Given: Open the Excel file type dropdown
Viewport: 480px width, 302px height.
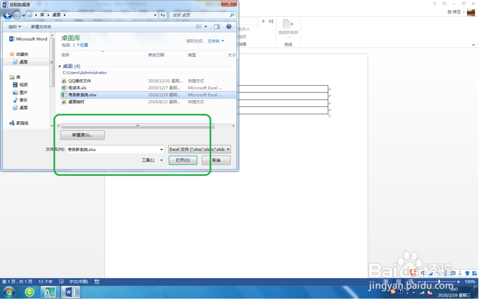Looking at the screenshot, I should coord(198,149).
